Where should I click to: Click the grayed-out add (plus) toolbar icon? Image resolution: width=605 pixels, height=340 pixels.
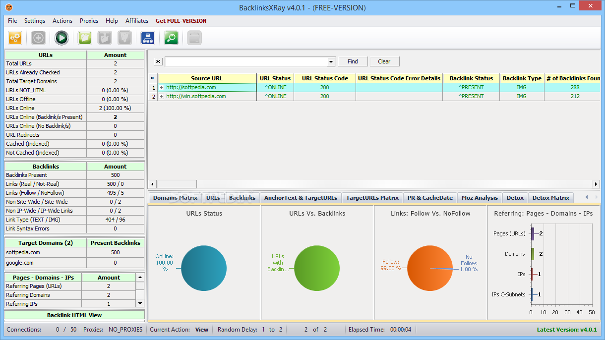coord(39,38)
